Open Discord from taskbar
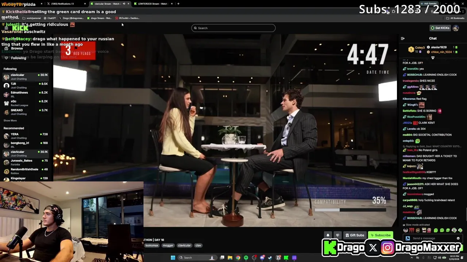Image resolution: width=467 pixels, height=262 pixels. pos(262,258)
